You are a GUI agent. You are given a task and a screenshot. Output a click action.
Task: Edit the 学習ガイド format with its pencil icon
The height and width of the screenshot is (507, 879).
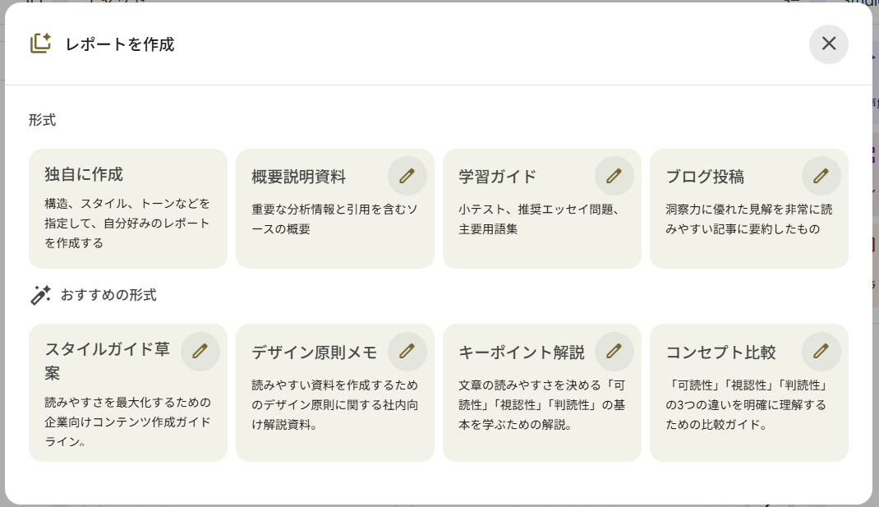tap(614, 176)
